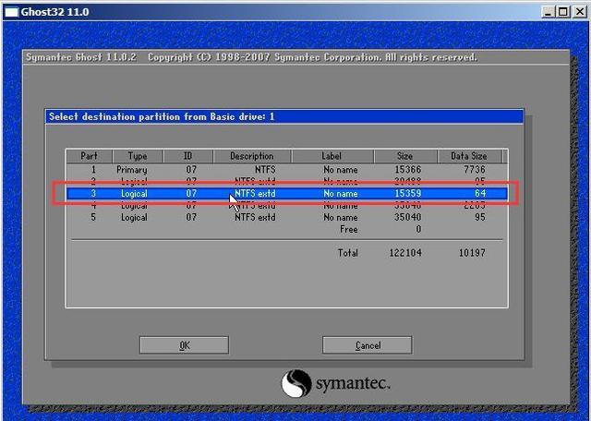
Task: Click the Ghost32 window title bar icon
Action: point(11,12)
